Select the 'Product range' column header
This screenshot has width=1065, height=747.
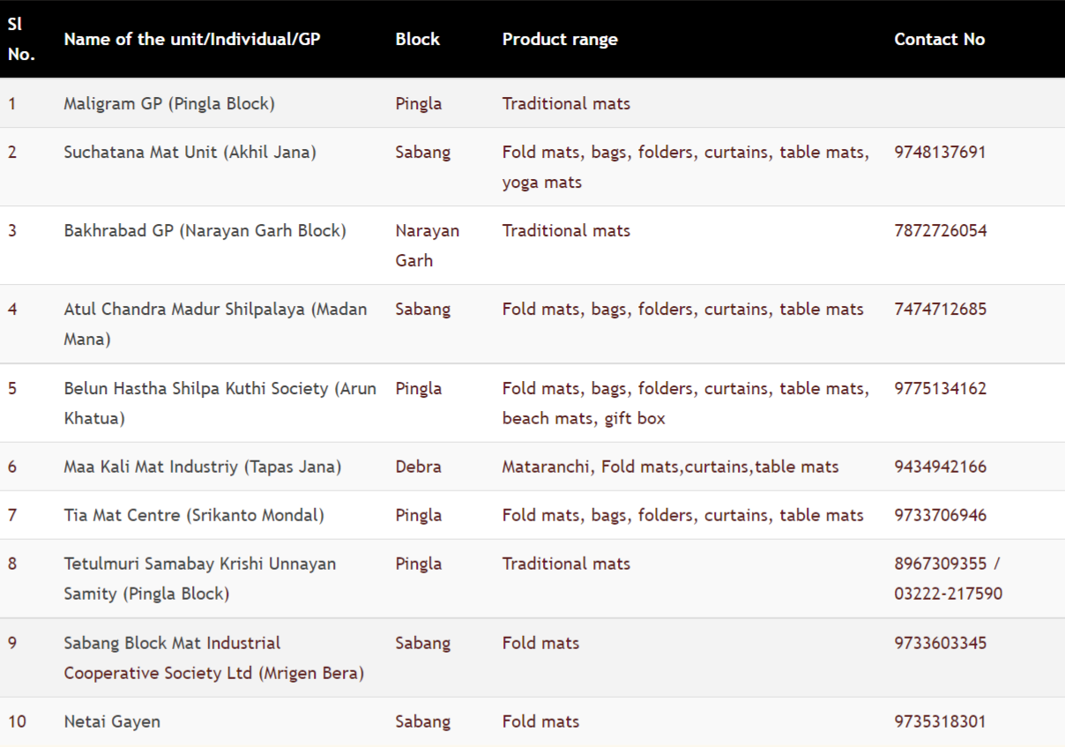tap(560, 39)
